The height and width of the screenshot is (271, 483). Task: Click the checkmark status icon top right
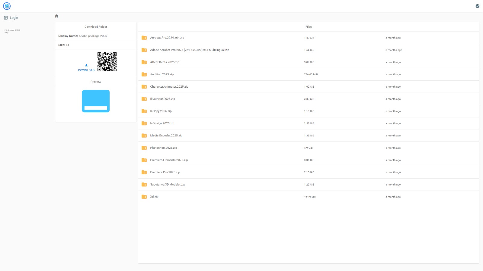coord(477,6)
